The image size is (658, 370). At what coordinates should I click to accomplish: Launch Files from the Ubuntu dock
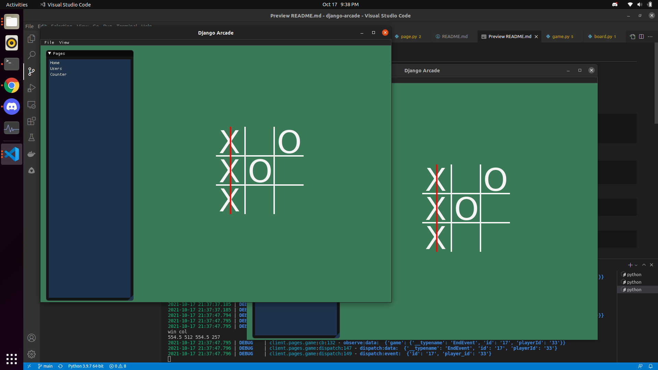[12, 22]
